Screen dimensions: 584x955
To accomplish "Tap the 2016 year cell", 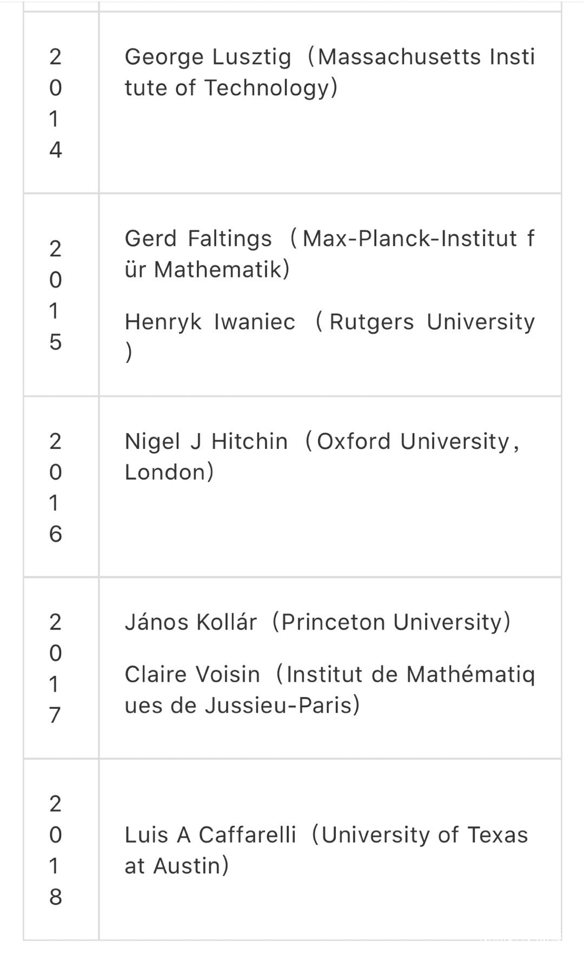I will pyautogui.click(x=56, y=487).
